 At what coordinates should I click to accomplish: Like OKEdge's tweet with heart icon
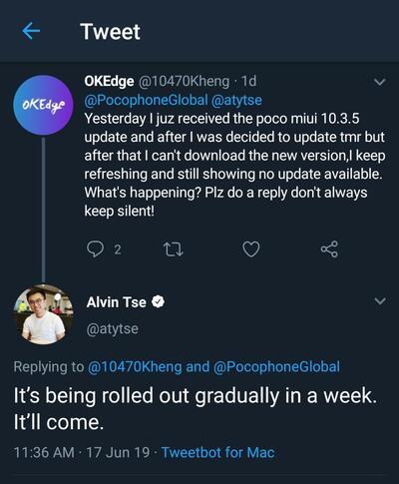pyautogui.click(x=251, y=249)
